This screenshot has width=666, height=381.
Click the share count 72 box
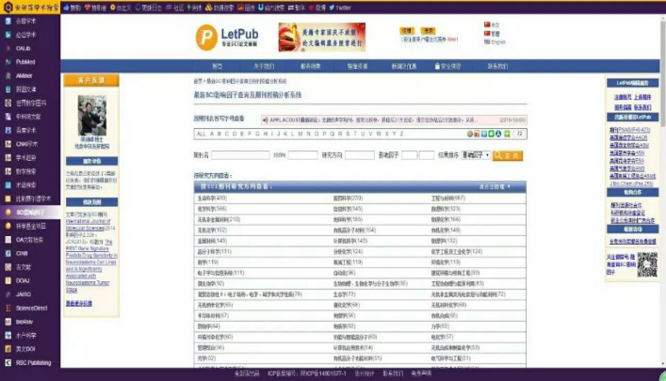(519, 134)
